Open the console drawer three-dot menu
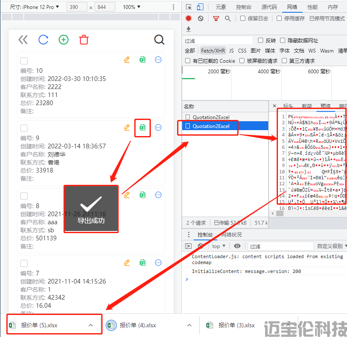Image resolution: width=347 pixels, height=337 pixels. (189, 234)
